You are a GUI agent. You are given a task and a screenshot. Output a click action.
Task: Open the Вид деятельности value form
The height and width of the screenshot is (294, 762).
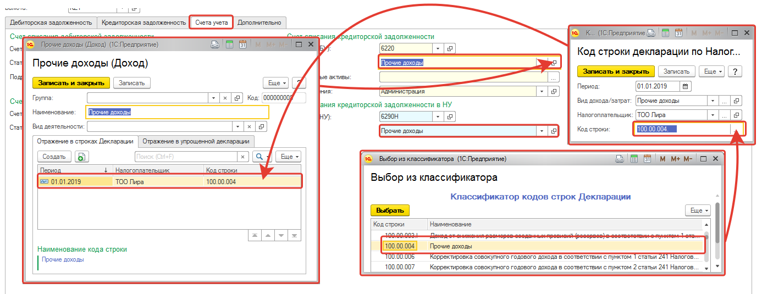click(262, 127)
